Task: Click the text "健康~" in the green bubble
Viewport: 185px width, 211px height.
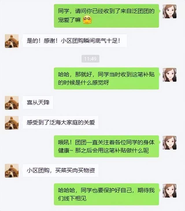Action: tap(65, 150)
